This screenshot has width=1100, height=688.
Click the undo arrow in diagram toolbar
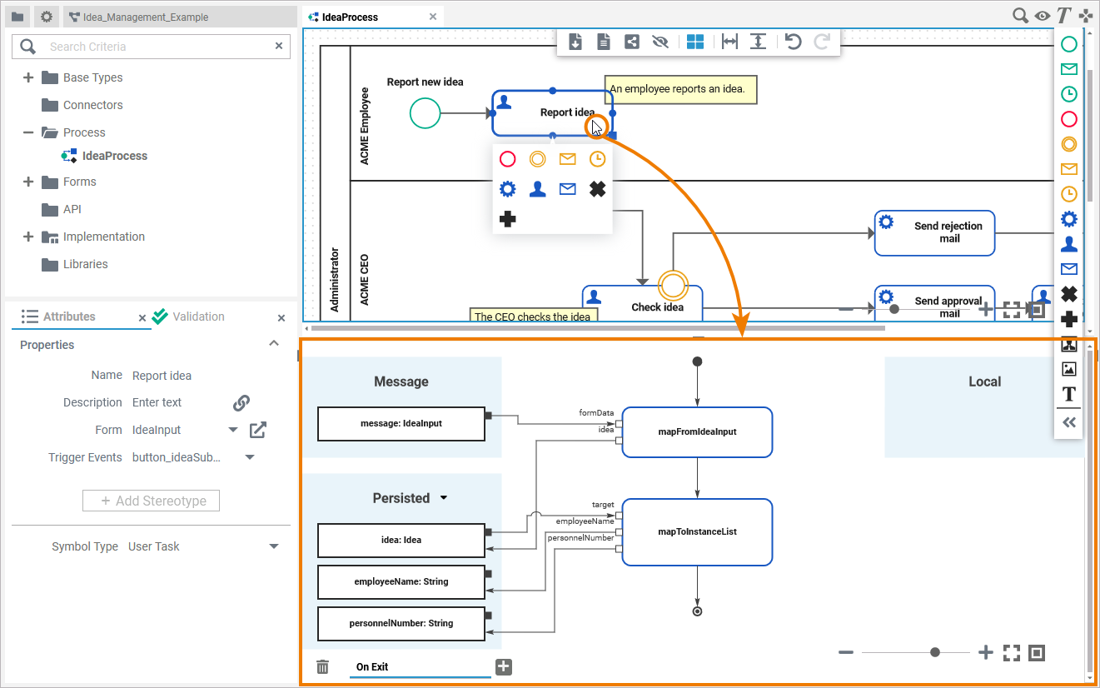794,42
